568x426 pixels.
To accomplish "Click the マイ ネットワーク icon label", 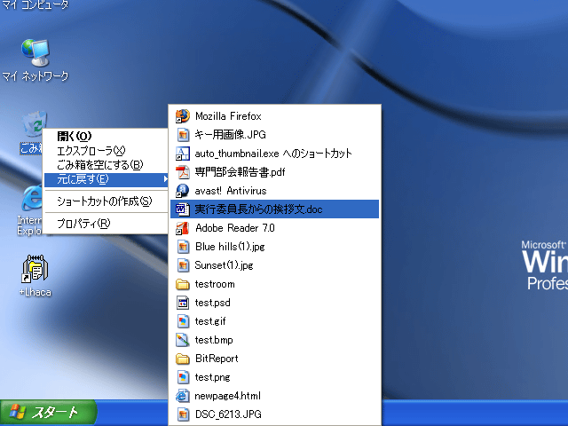I will (35, 76).
